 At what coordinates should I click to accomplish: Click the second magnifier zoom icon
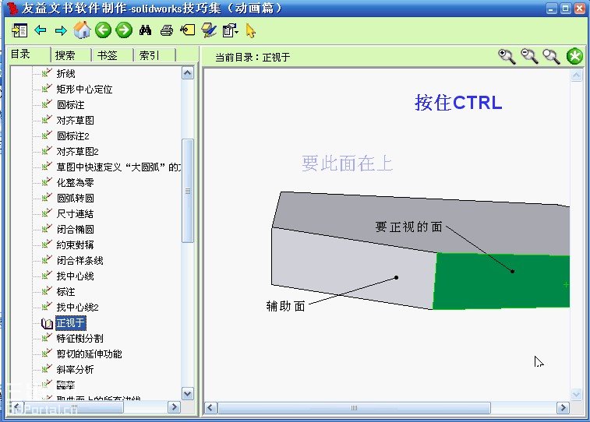[x=529, y=57]
